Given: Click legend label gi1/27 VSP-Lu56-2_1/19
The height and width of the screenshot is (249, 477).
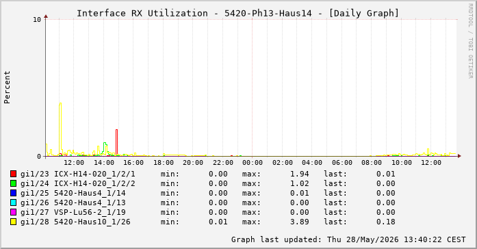Looking at the screenshot, I should [73, 212].
